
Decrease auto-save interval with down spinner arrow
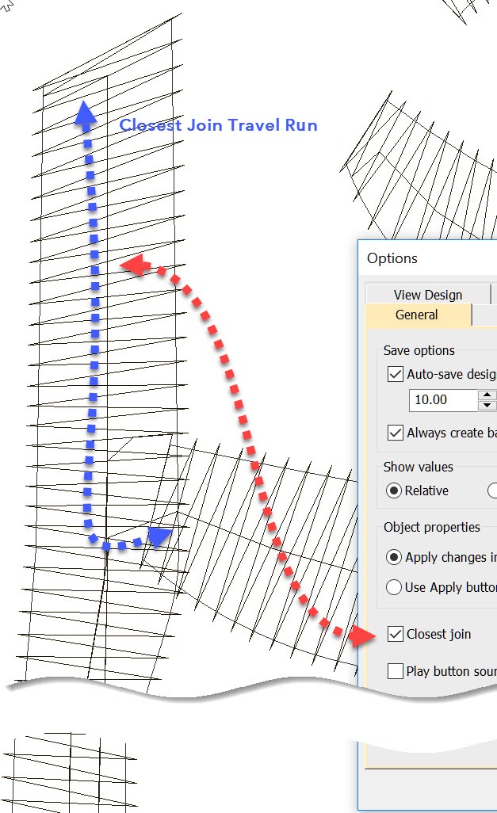click(487, 406)
